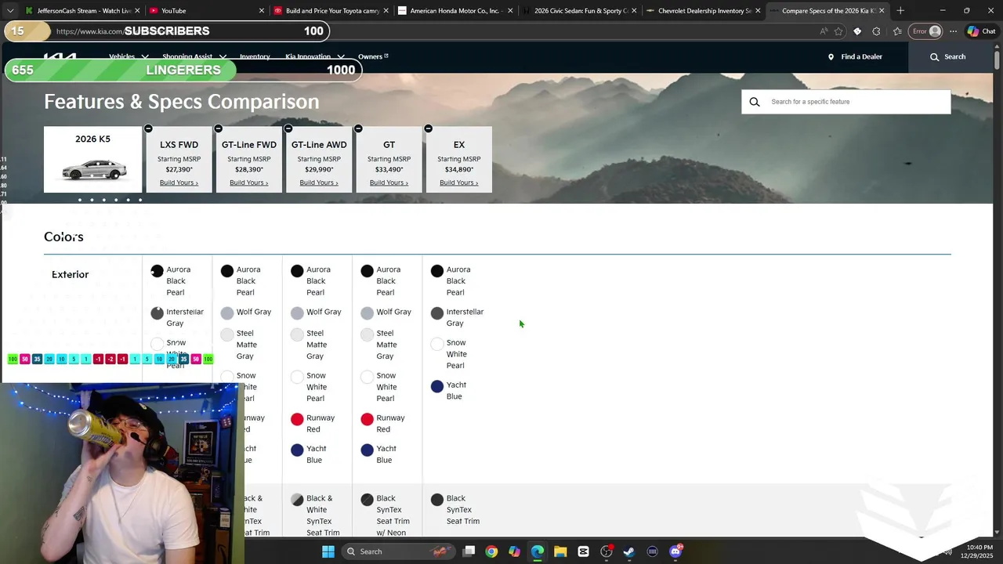Select Steel Matte Gray swatch in GT column
Image resolution: width=1003 pixels, height=564 pixels.
[367, 334]
